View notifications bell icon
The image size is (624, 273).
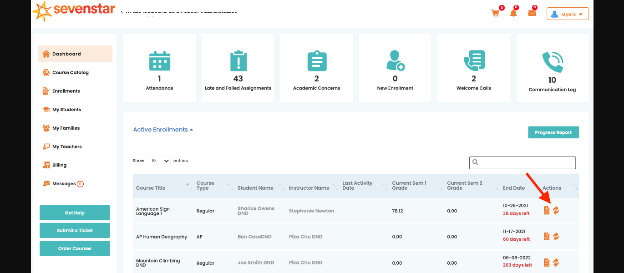point(513,13)
